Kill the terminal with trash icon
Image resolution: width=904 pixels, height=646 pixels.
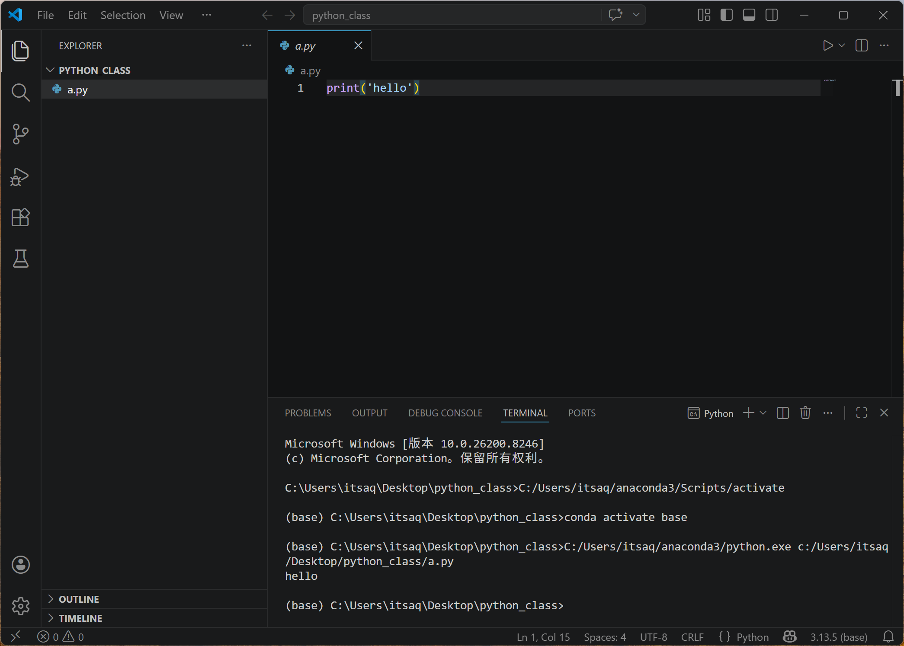click(x=805, y=413)
